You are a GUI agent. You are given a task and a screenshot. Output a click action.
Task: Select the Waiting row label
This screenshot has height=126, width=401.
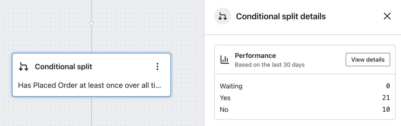point(231,86)
